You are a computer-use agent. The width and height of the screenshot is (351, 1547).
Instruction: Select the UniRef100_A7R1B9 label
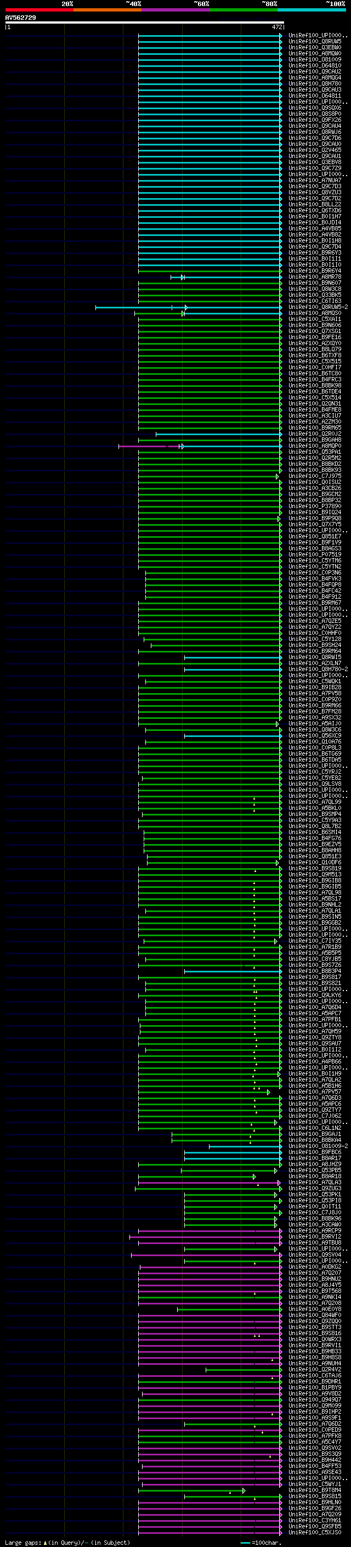(314, 947)
